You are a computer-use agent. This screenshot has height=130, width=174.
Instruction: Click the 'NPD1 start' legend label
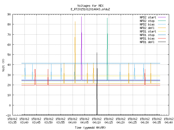click(x=148, y=31)
